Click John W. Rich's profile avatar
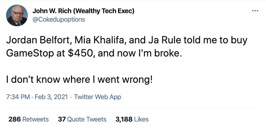 17,15
